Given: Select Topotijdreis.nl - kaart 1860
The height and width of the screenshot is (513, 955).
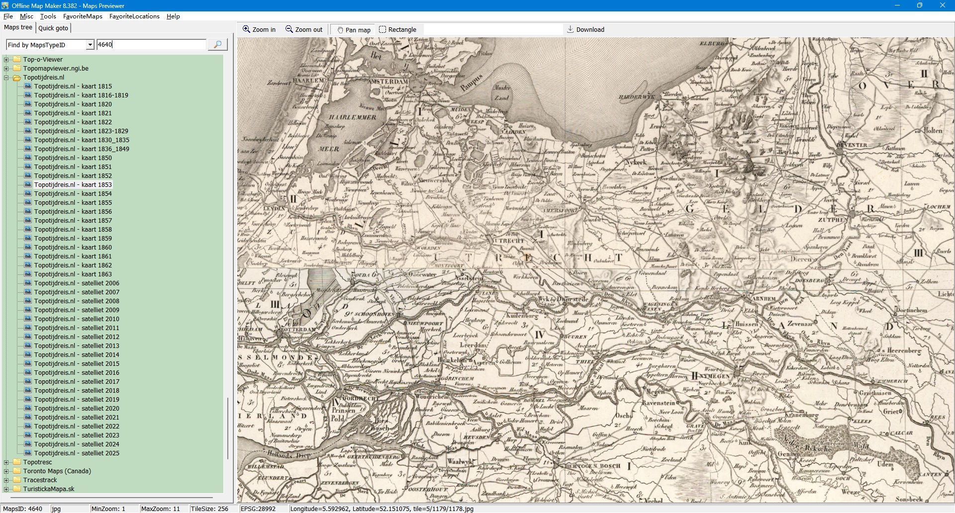Looking at the screenshot, I should click(x=73, y=248).
